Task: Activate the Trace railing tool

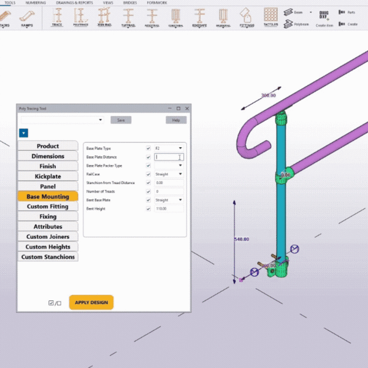Action: [57, 17]
